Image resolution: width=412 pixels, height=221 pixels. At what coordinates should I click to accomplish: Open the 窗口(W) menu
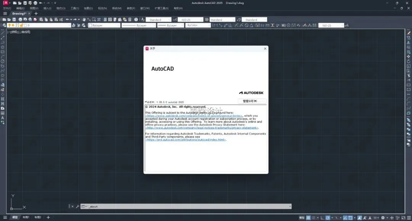(145, 8)
